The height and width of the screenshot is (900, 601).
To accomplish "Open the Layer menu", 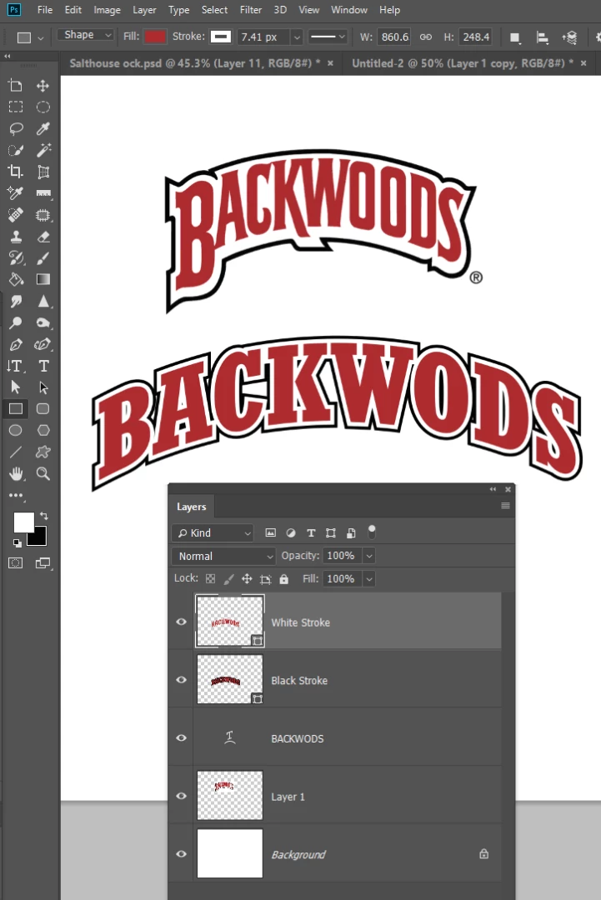I will tap(144, 10).
